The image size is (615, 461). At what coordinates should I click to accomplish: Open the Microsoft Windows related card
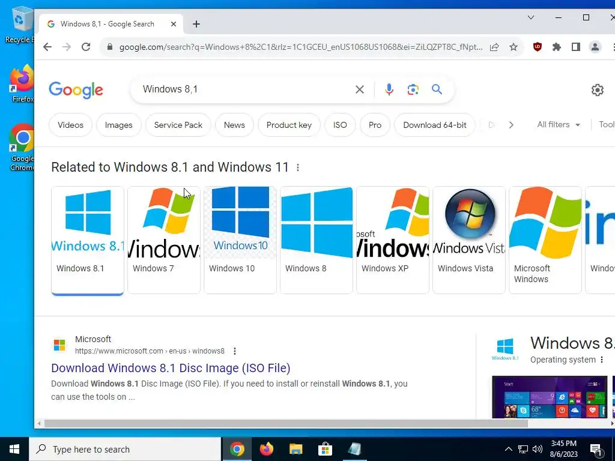coord(545,240)
